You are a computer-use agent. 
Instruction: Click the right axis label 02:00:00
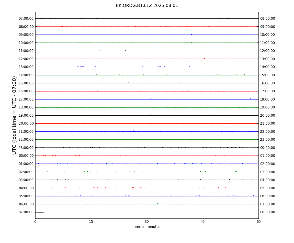pyautogui.click(x=268, y=164)
